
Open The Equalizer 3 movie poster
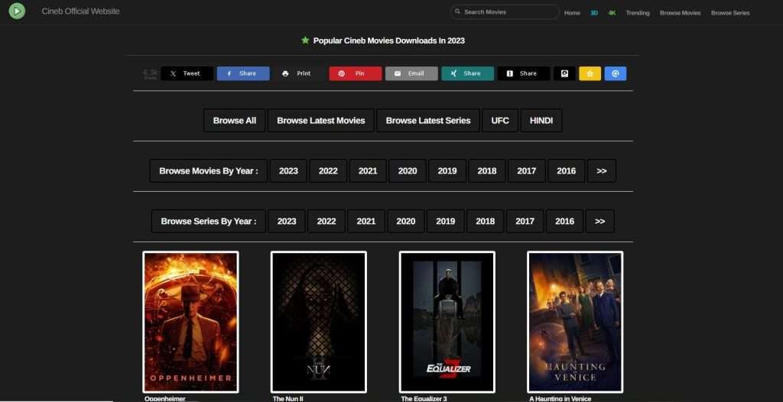(447, 322)
